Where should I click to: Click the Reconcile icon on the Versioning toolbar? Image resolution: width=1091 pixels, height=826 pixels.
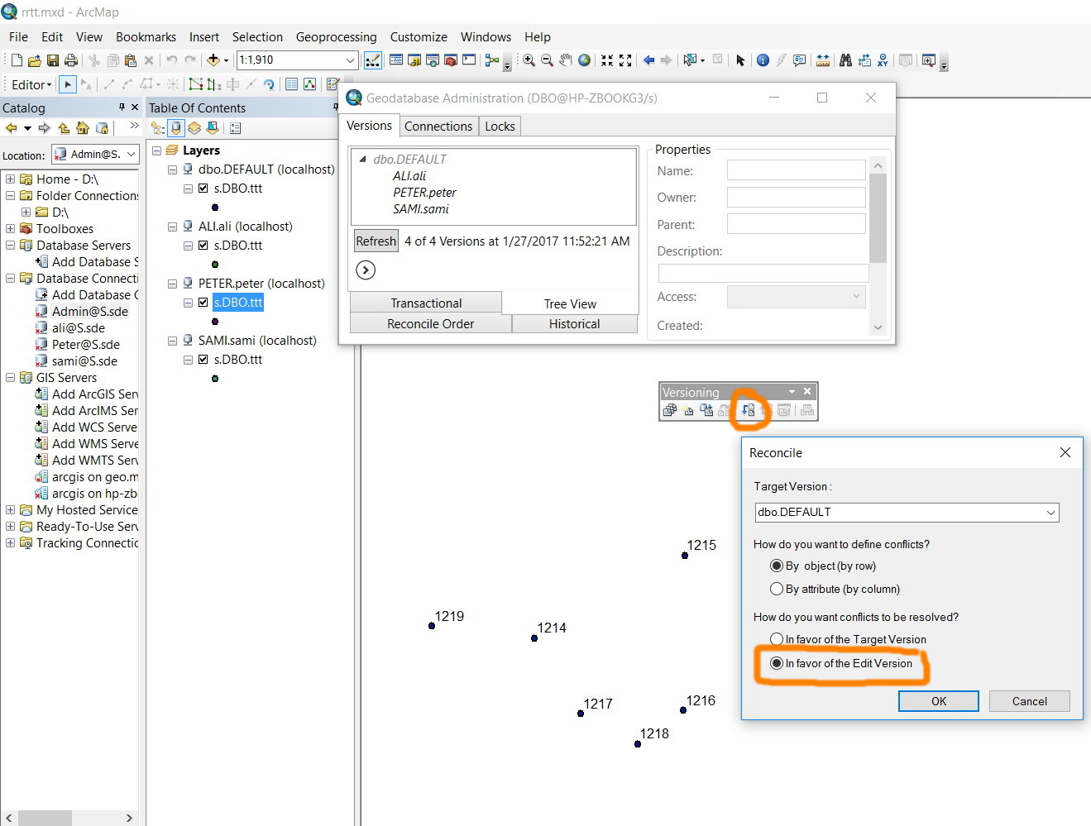click(x=748, y=410)
